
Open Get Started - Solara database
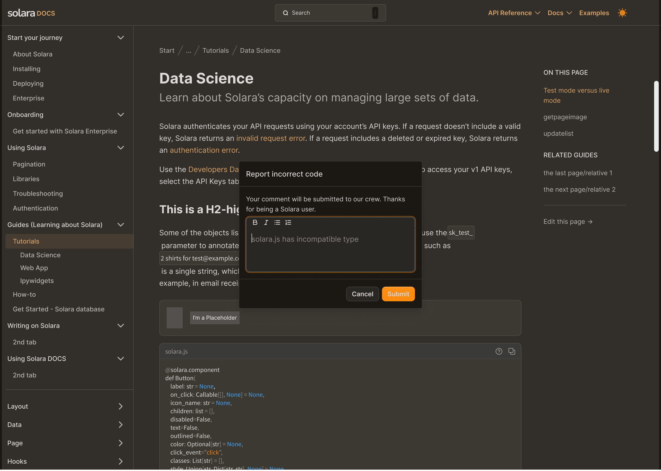tap(59, 309)
